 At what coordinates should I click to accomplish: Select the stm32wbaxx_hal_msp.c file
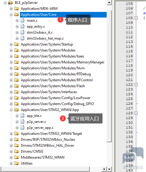(x=45, y=38)
